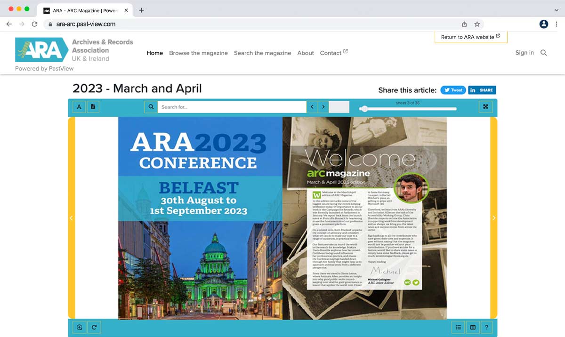Flip to the previous page on left edge

pyautogui.click(x=72, y=218)
